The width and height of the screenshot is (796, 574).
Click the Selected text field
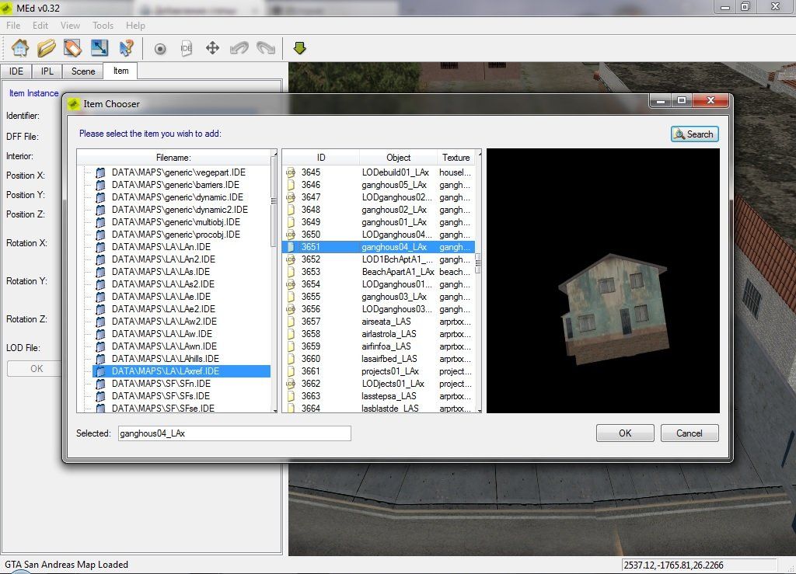pyautogui.click(x=235, y=433)
